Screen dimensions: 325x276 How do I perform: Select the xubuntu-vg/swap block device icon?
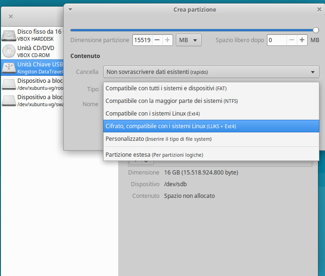pyautogui.click(x=9, y=101)
